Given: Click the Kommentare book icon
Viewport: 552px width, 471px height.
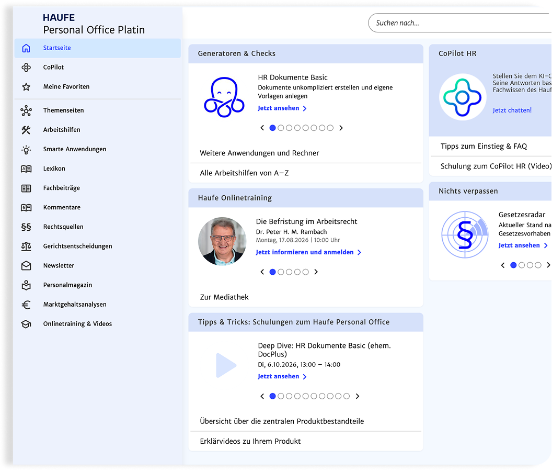Looking at the screenshot, I should 26,208.
